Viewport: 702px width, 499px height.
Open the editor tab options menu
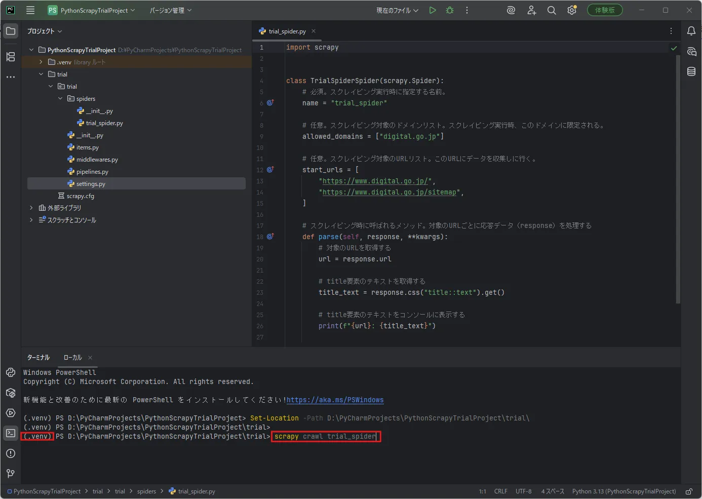(671, 31)
